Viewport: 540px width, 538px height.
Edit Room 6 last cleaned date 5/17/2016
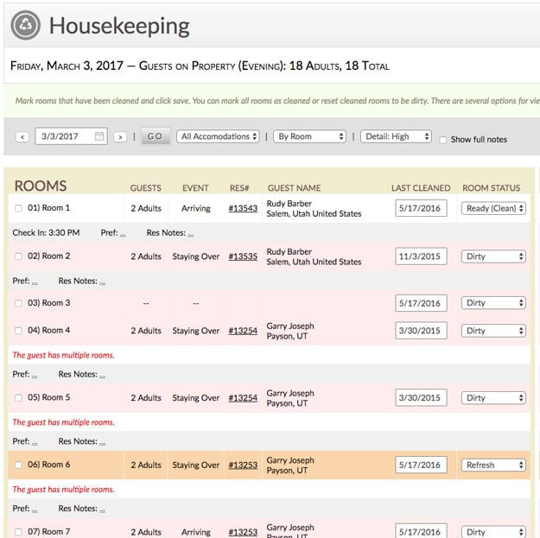point(421,465)
